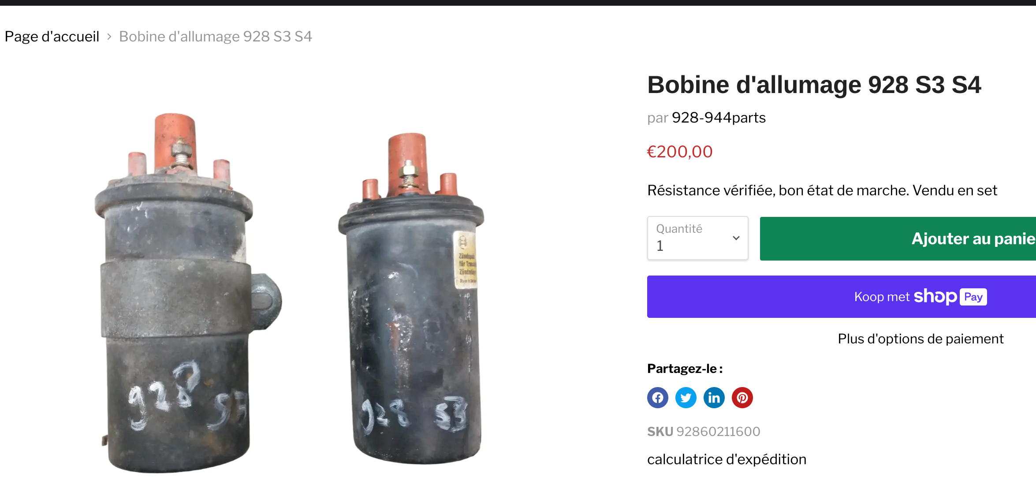Viewport: 1036px width, 477px height.
Task: Share product on Twitter
Action: (x=686, y=398)
